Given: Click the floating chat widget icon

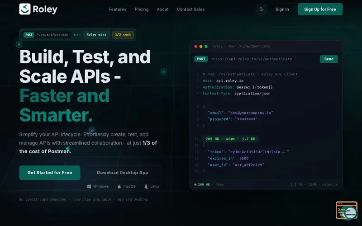Looking at the screenshot, I should tap(347, 211).
